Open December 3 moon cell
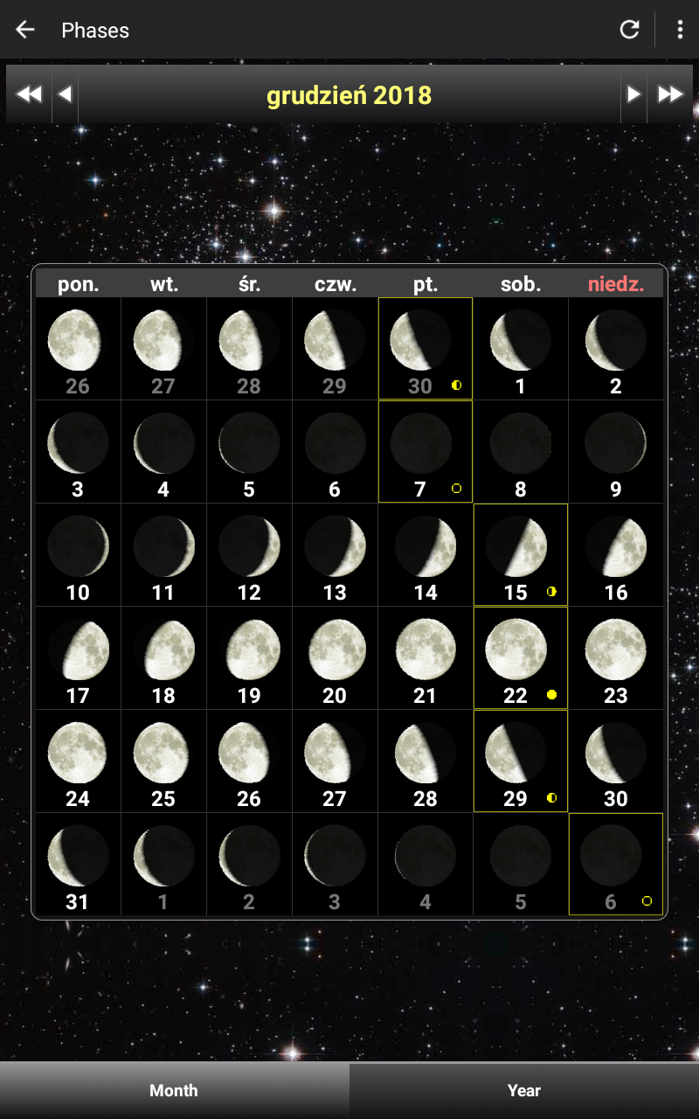This screenshot has height=1119, width=699. 78,451
